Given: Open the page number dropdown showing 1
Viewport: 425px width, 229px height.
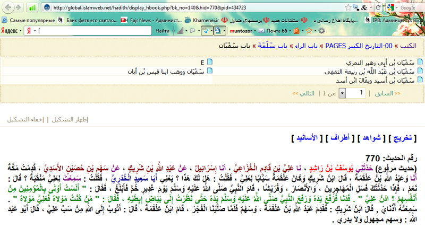Looking at the screenshot, I should click(x=342, y=93).
